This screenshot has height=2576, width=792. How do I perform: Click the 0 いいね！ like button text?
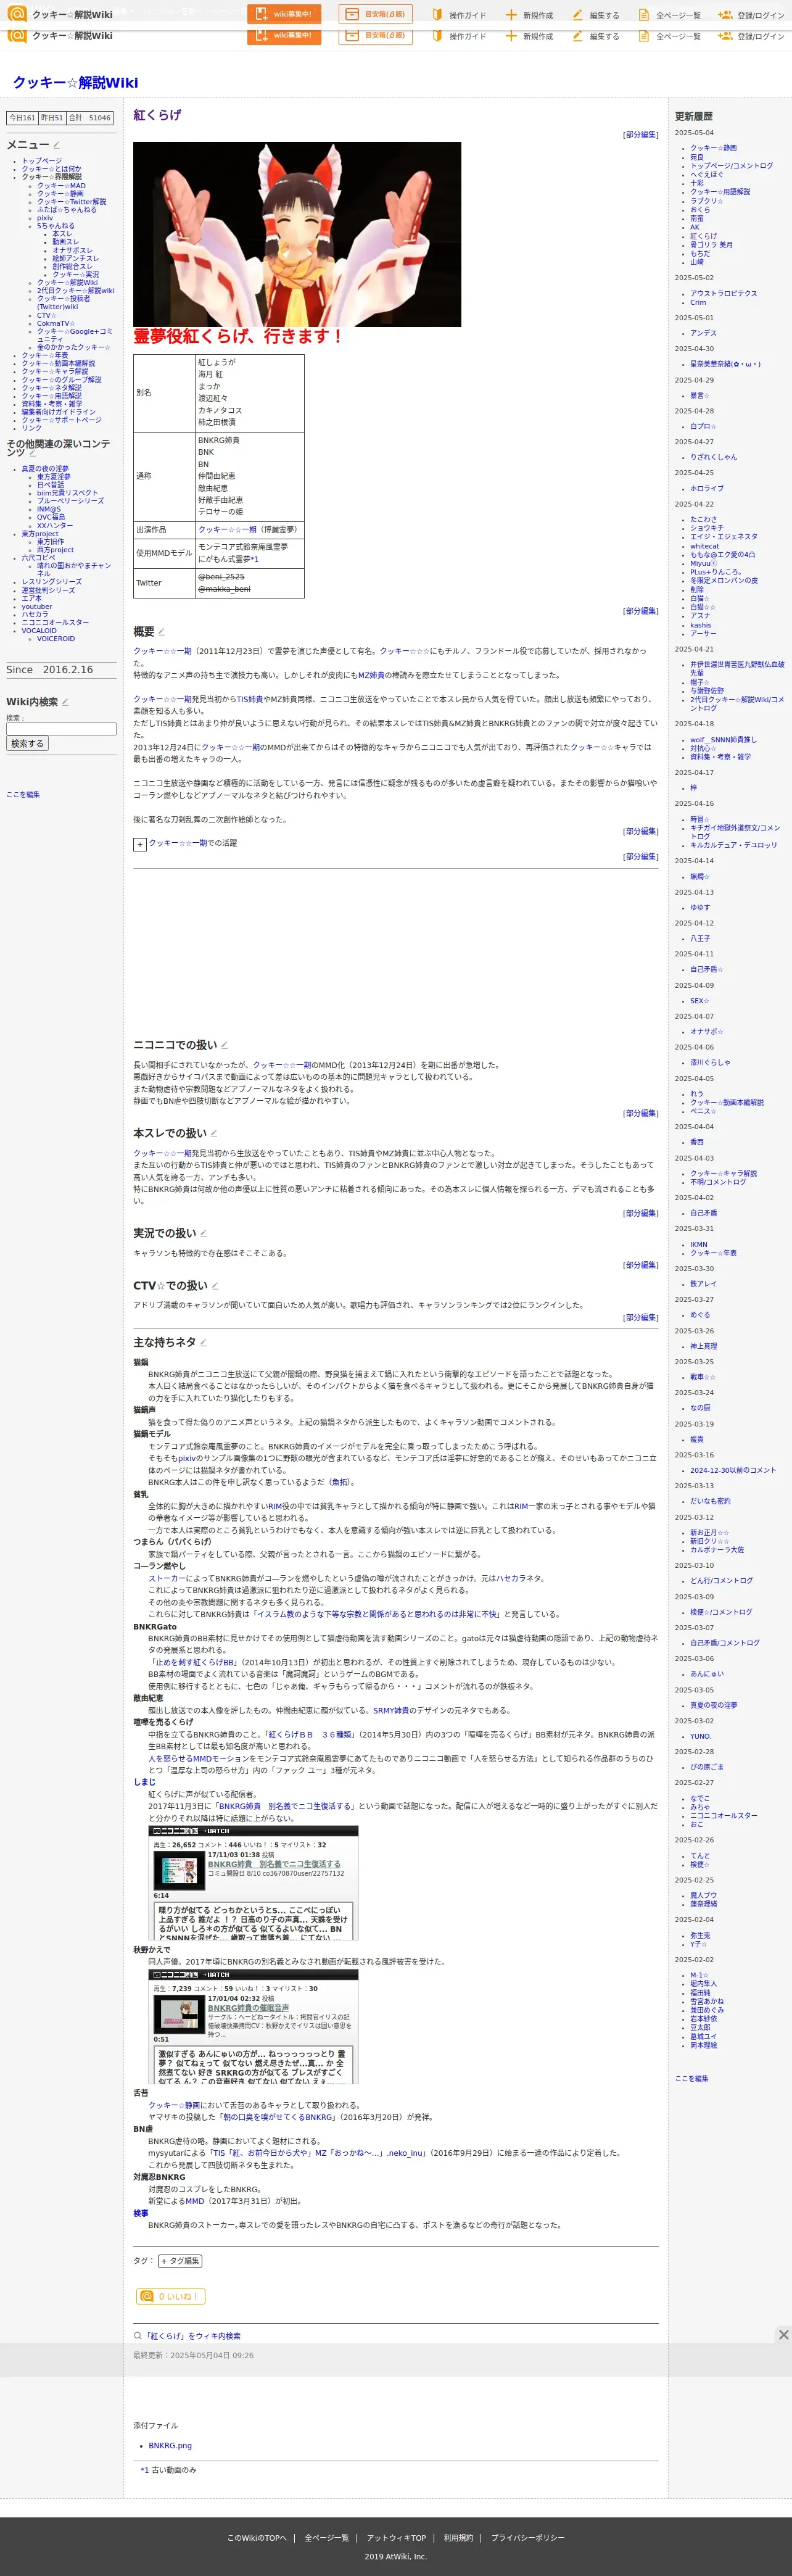178,2296
